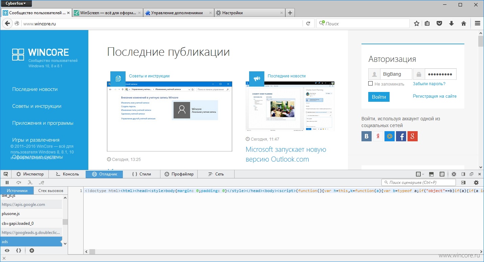Click the 'Забыли пароль?' link
484x262 pixels.
point(429,84)
